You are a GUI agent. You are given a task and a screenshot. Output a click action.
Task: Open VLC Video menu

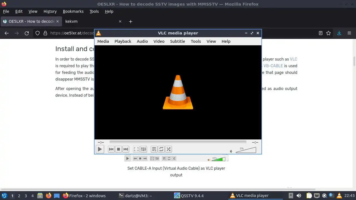tap(159, 41)
